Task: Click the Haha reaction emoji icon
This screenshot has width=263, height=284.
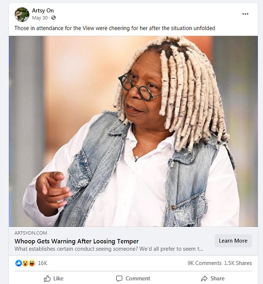Action: 32,263
